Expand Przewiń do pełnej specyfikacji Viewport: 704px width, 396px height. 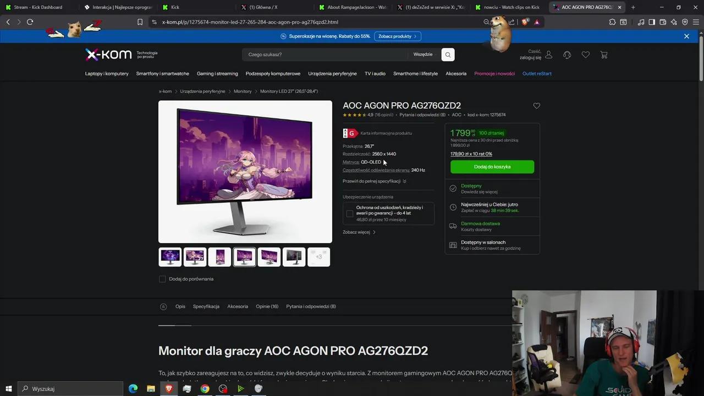click(x=375, y=181)
